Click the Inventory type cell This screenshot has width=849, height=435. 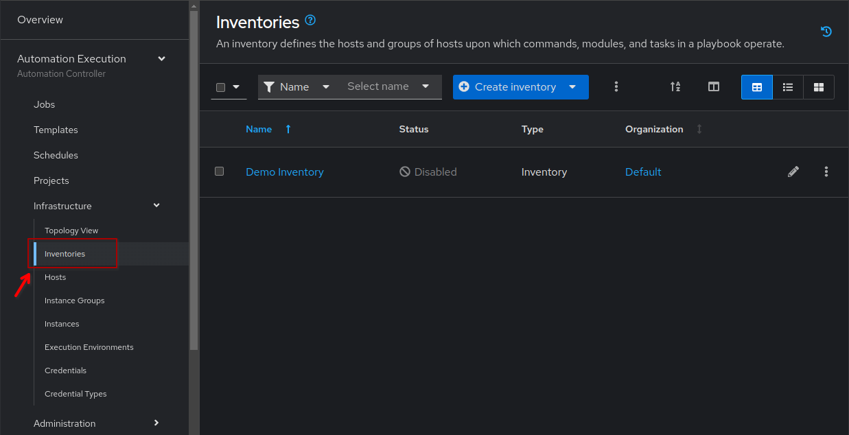pos(544,172)
